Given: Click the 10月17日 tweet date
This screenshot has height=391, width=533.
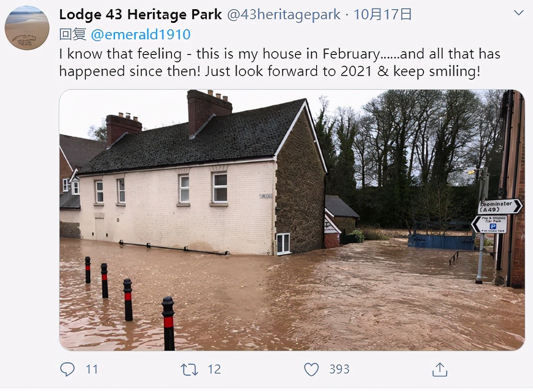Looking at the screenshot, I should pos(383,15).
